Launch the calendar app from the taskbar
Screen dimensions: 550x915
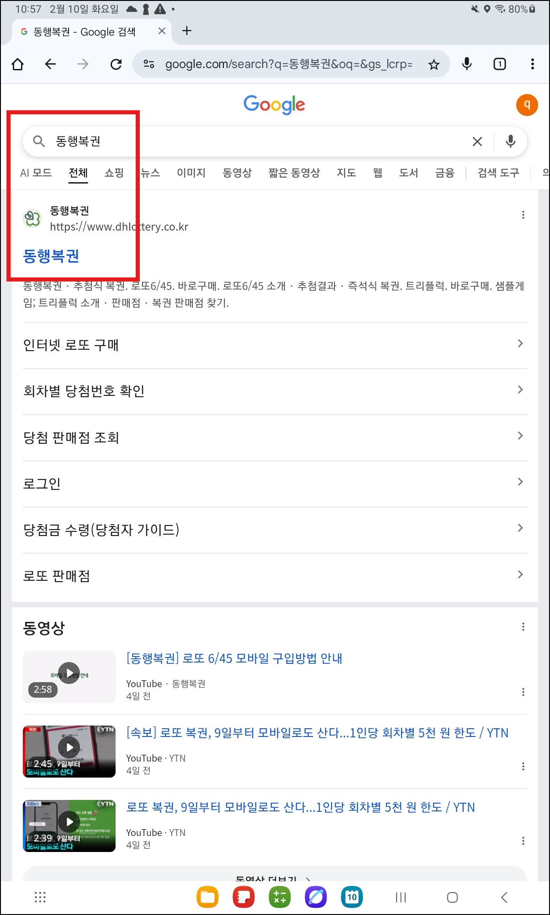(352, 896)
